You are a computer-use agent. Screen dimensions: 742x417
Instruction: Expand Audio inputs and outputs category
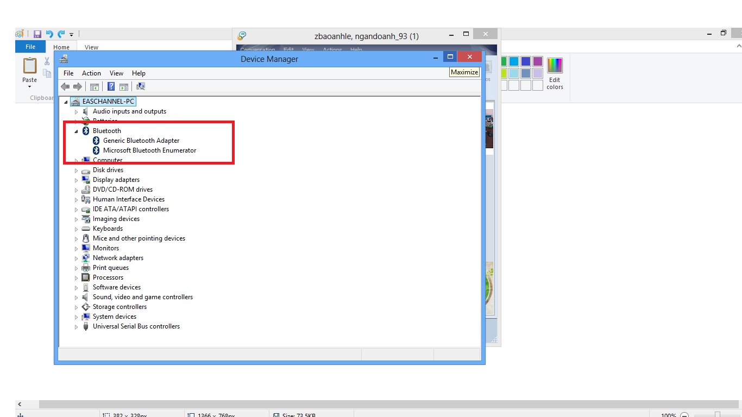[77, 111]
